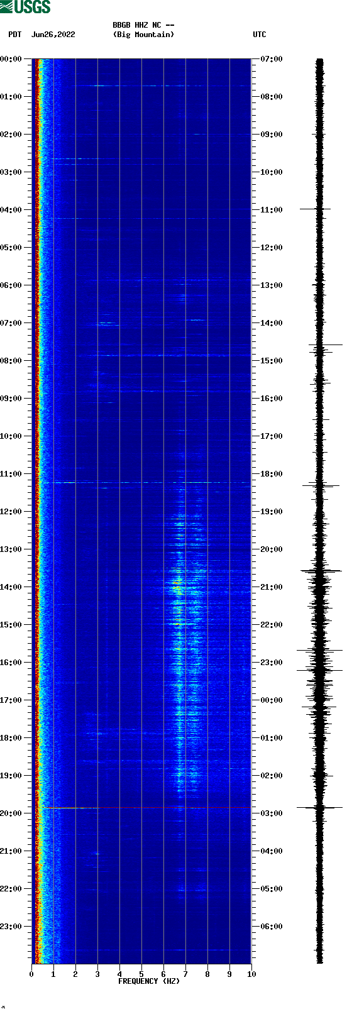The height and width of the screenshot is (1014, 347).
Task: Click the 5 Hz frequency tick label
Action: 141,974
